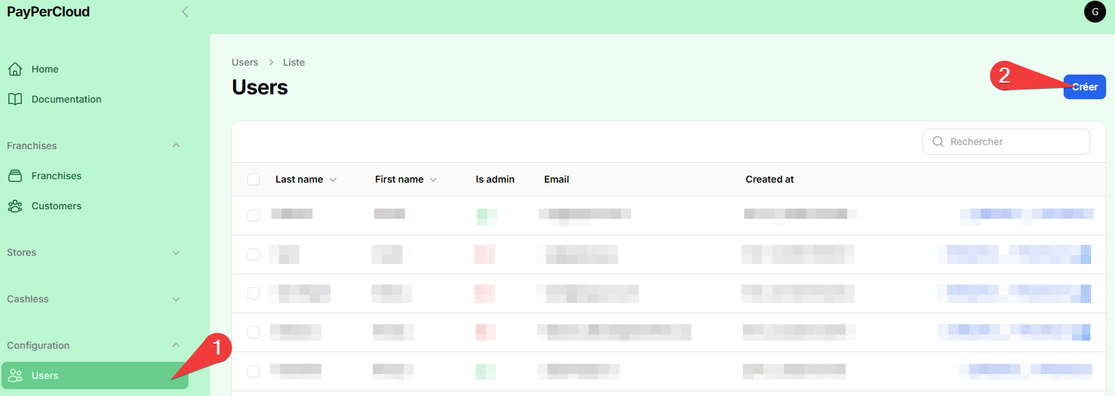
Task: Open the G user avatar menu
Action: point(1094,12)
